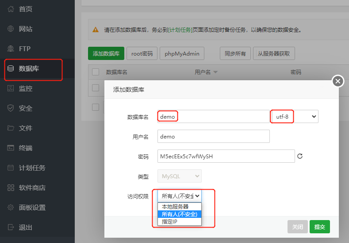Follow the [计划任务] link in notice
Image resolution: width=349 pixels, height=243 pixels.
tap(180, 30)
